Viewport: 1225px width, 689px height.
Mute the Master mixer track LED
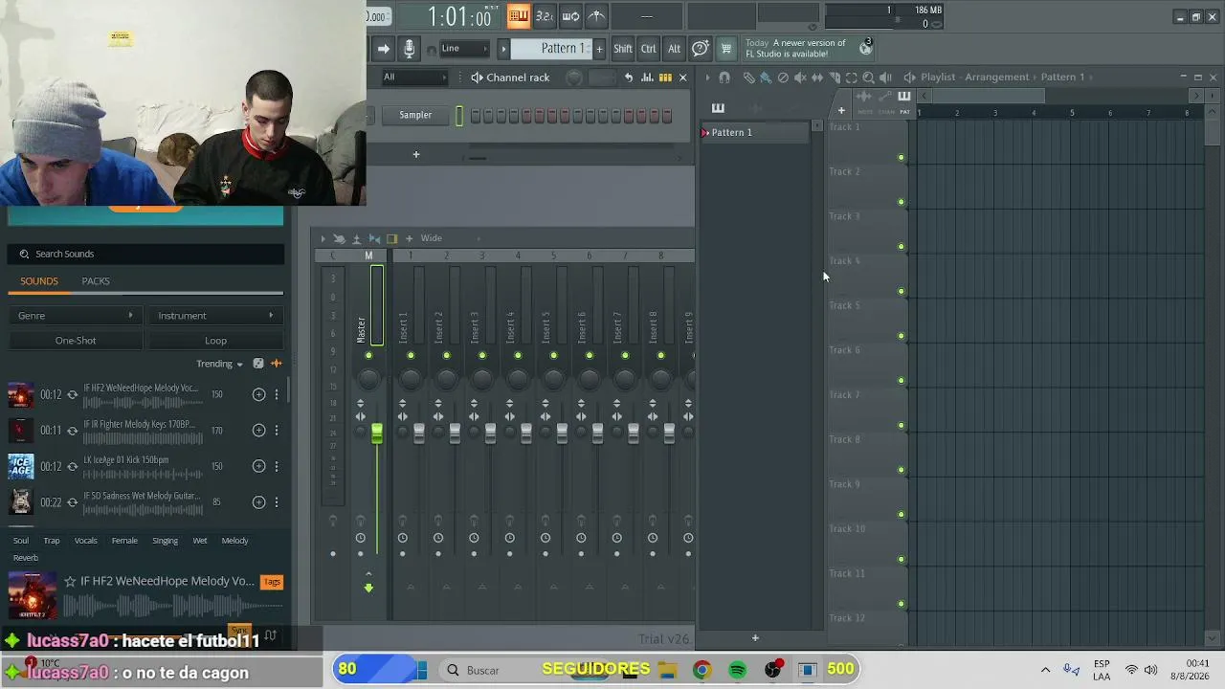click(368, 356)
